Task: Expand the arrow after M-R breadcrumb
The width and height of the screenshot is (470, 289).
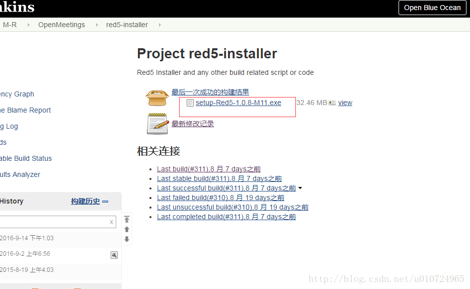Action: pyautogui.click(x=29, y=25)
